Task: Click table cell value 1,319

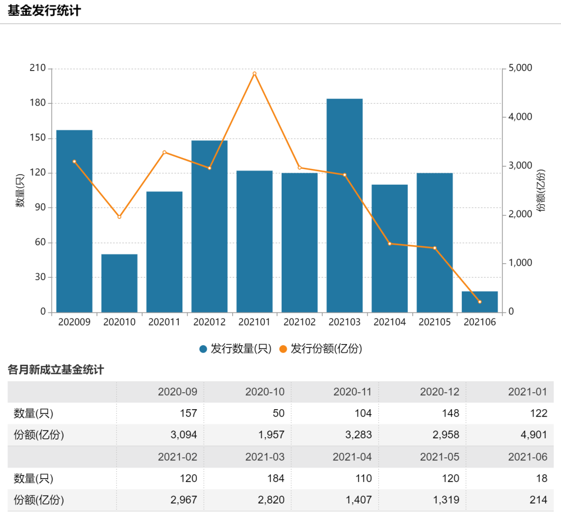Action: point(446,500)
